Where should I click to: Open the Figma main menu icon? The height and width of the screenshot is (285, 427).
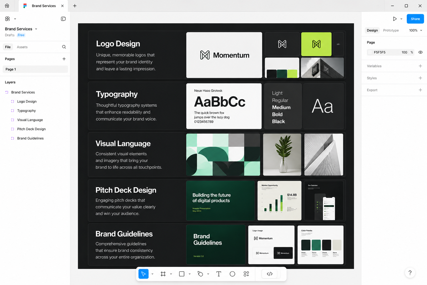pos(8,19)
